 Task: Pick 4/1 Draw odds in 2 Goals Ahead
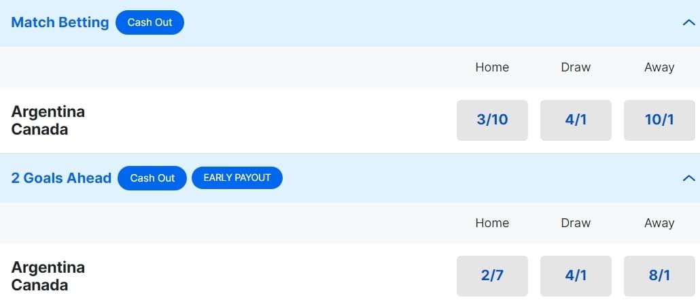[576, 275]
